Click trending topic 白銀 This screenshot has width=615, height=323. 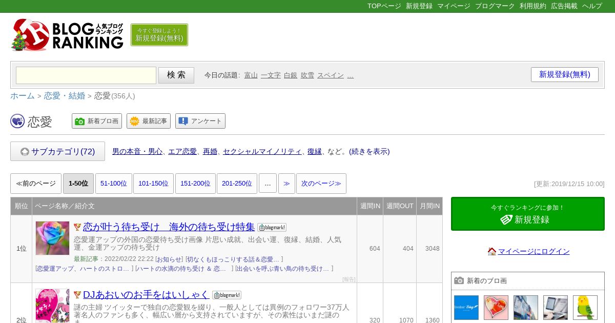(x=291, y=75)
